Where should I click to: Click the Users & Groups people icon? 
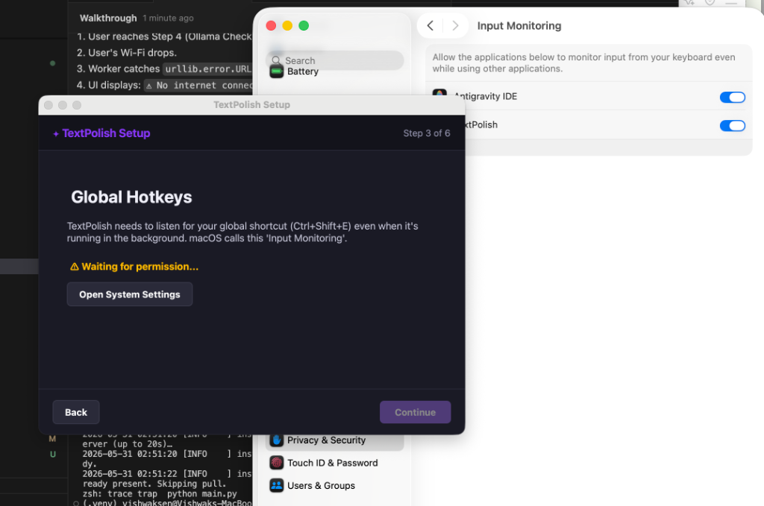click(x=276, y=486)
